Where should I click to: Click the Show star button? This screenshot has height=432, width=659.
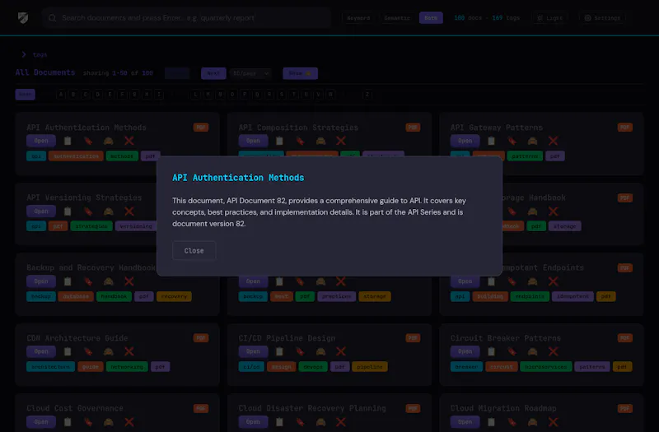tap(300, 73)
